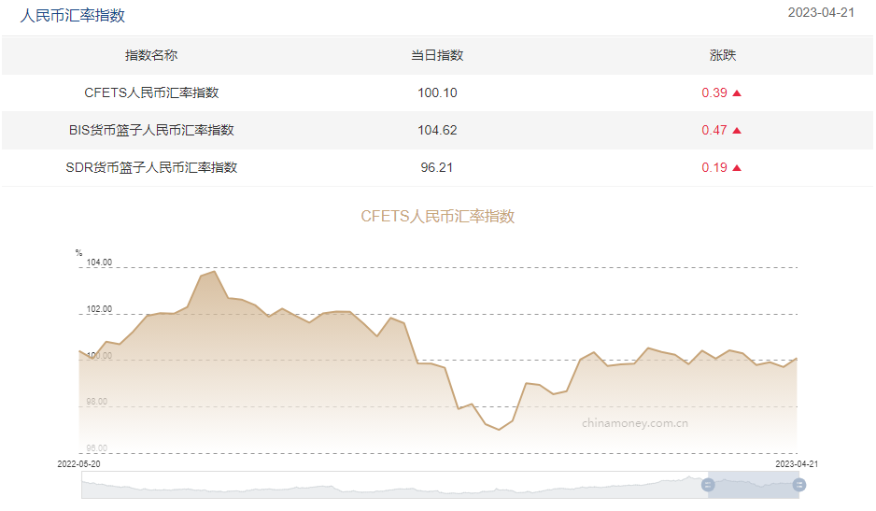Screen dimensions: 876x511
Task: Click the SDR index value 96.21
Action: [x=437, y=167]
